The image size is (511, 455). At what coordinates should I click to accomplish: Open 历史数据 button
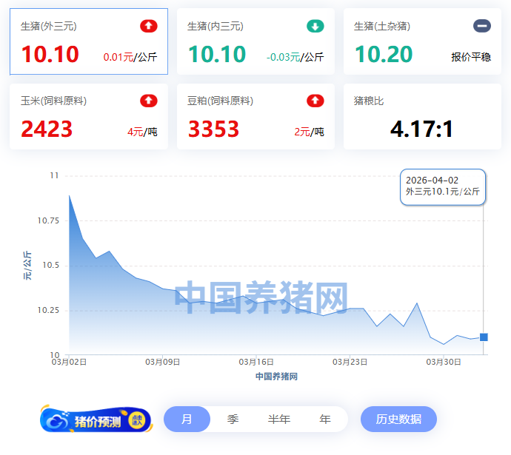point(398,419)
